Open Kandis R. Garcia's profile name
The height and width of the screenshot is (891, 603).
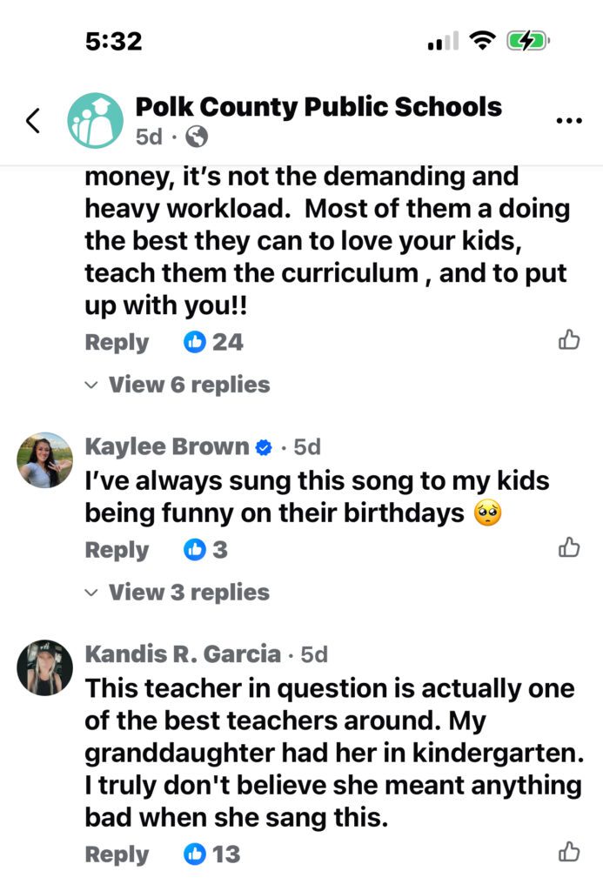point(183,654)
